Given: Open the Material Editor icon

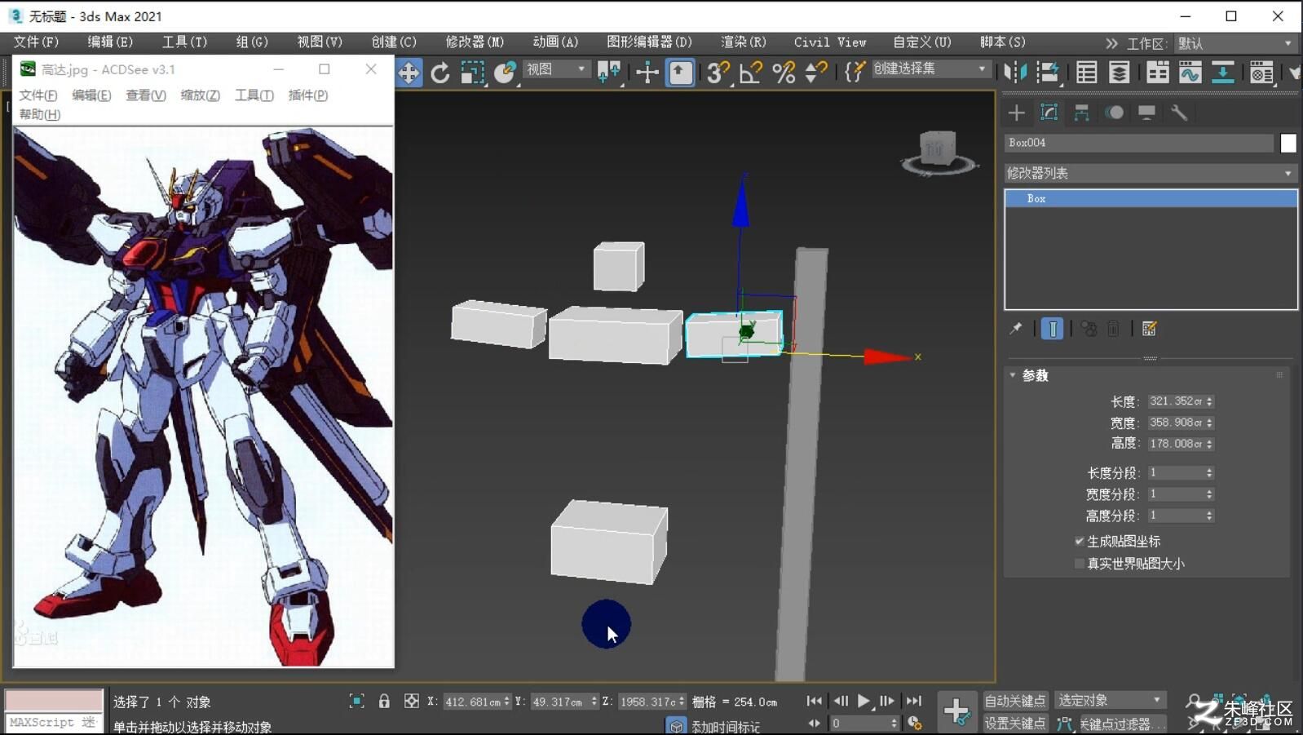Looking at the screenshot, I should (x=1261, y=73).
